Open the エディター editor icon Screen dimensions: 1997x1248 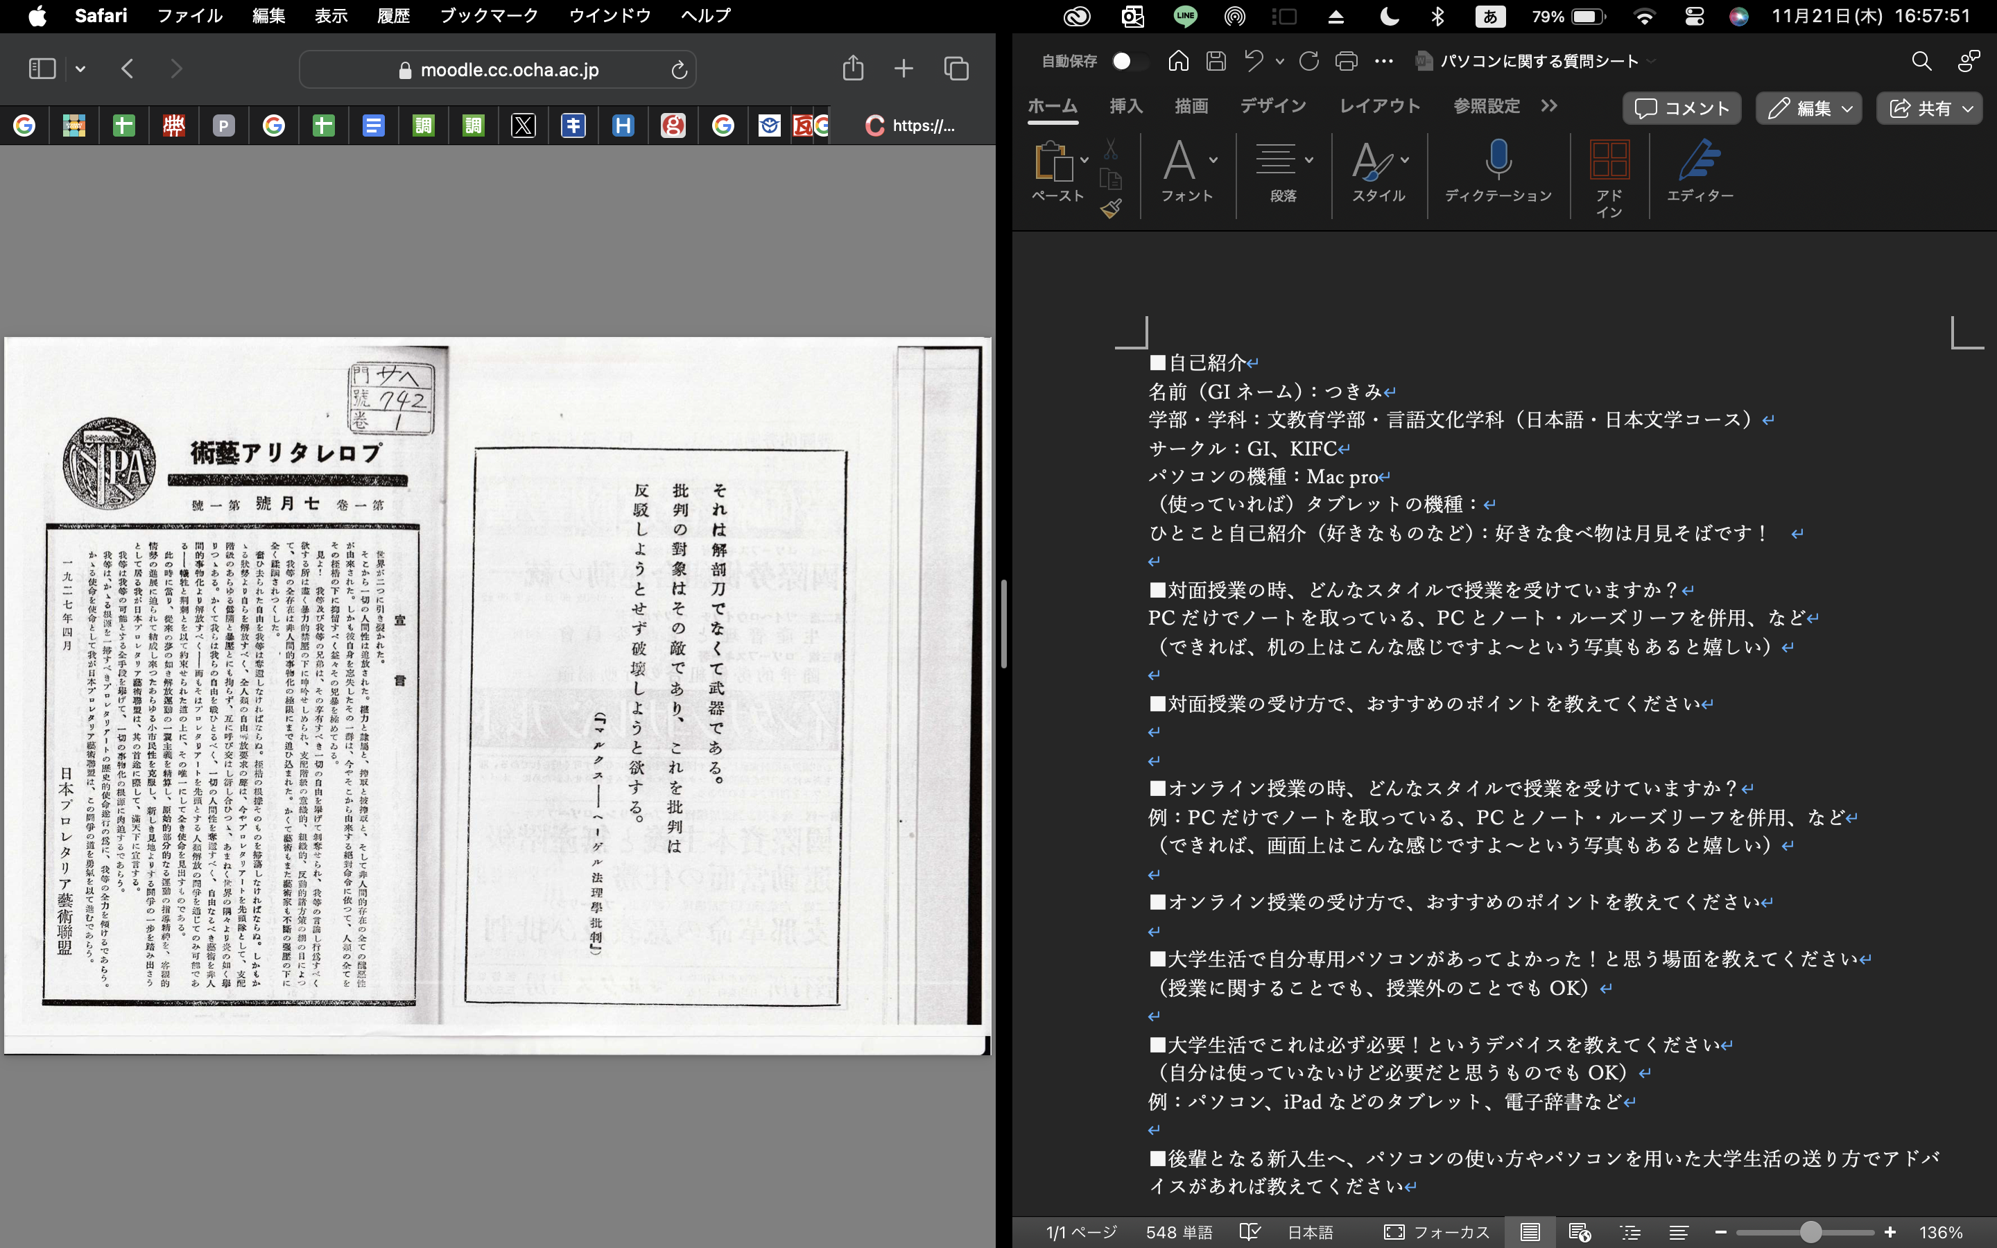1700,172
